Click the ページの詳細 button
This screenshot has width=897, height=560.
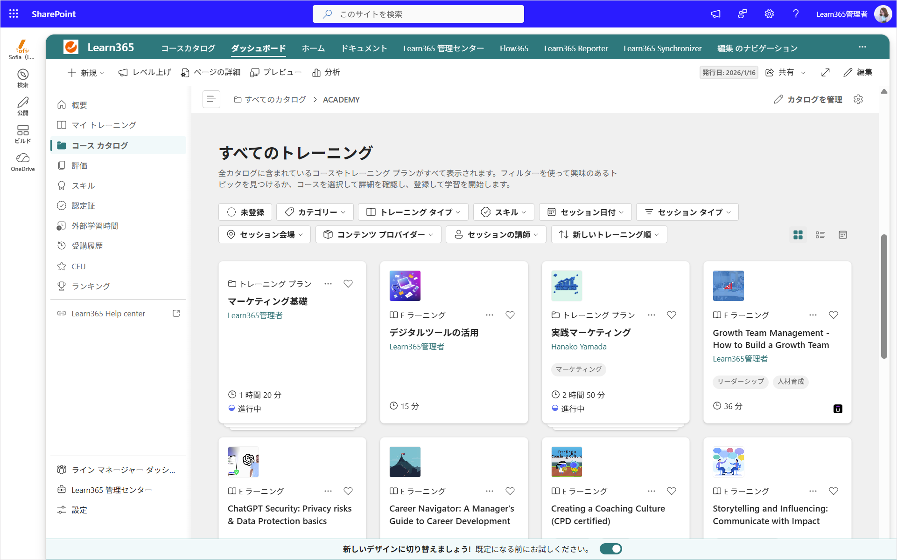click(x=210, y=72)
